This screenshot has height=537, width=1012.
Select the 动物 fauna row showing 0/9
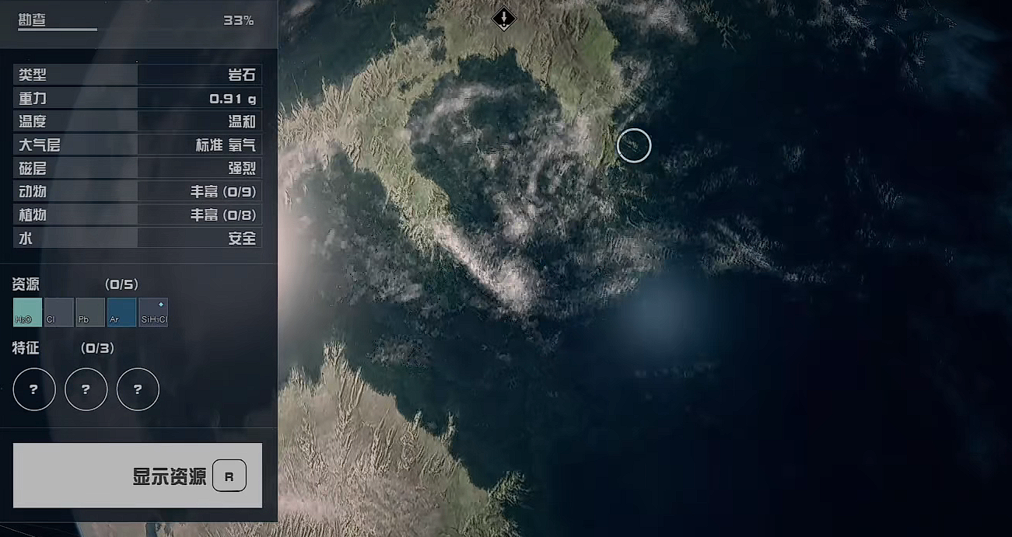[138, 191]
